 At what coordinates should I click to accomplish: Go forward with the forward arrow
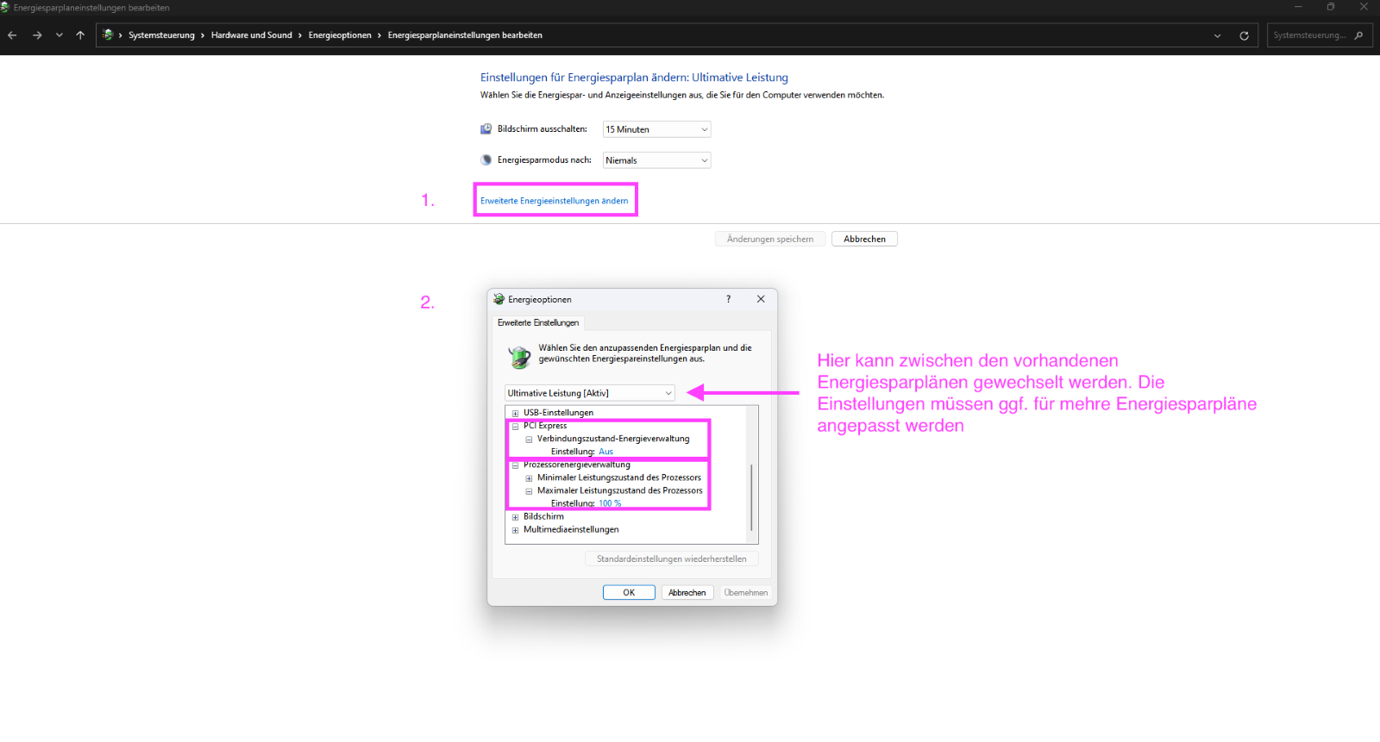pyautogui.click(x=37, y=35)
